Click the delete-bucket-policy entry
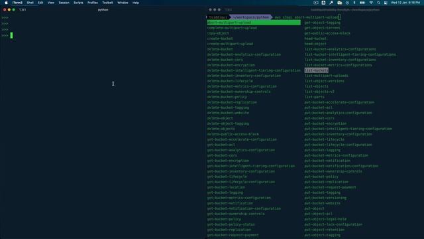 click(227, 97)
